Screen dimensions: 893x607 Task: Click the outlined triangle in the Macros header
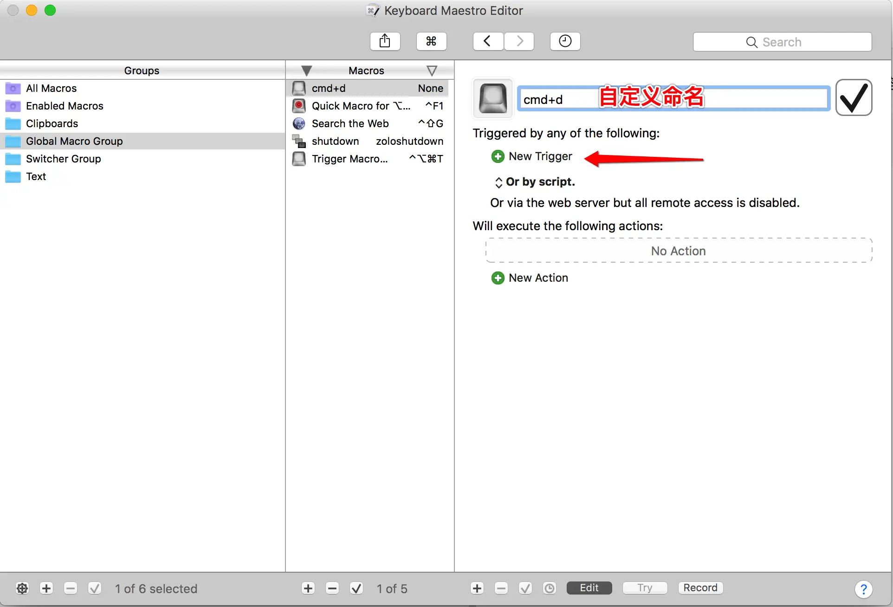432,71
